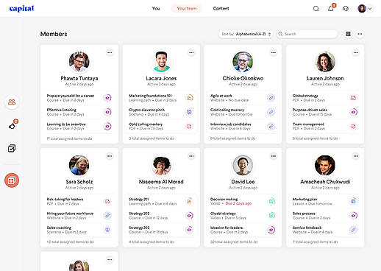Open the headset support icon
The image size is (381, 271).
346,9
